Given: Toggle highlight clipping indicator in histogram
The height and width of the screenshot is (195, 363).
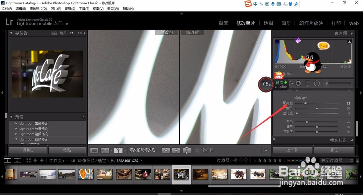Looking at the screenshot, I should pyautogui.click(x=350, y=42).
